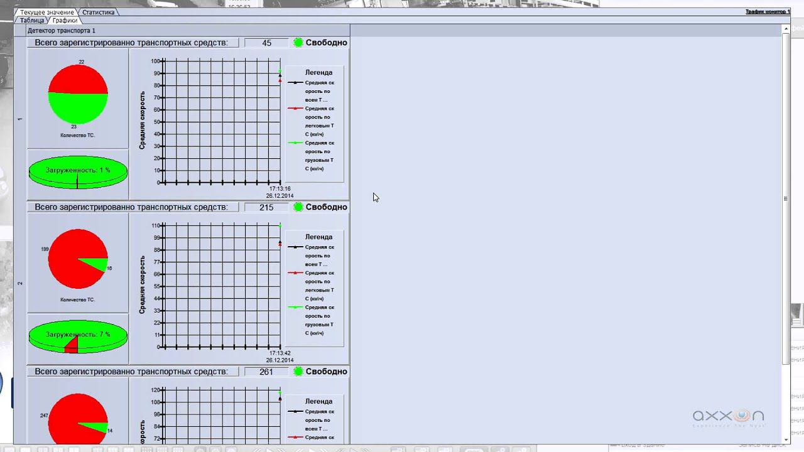The image size is (804, 452).
Task: Click green truck-speed legend marker in second legend
Action: [295, 307]
